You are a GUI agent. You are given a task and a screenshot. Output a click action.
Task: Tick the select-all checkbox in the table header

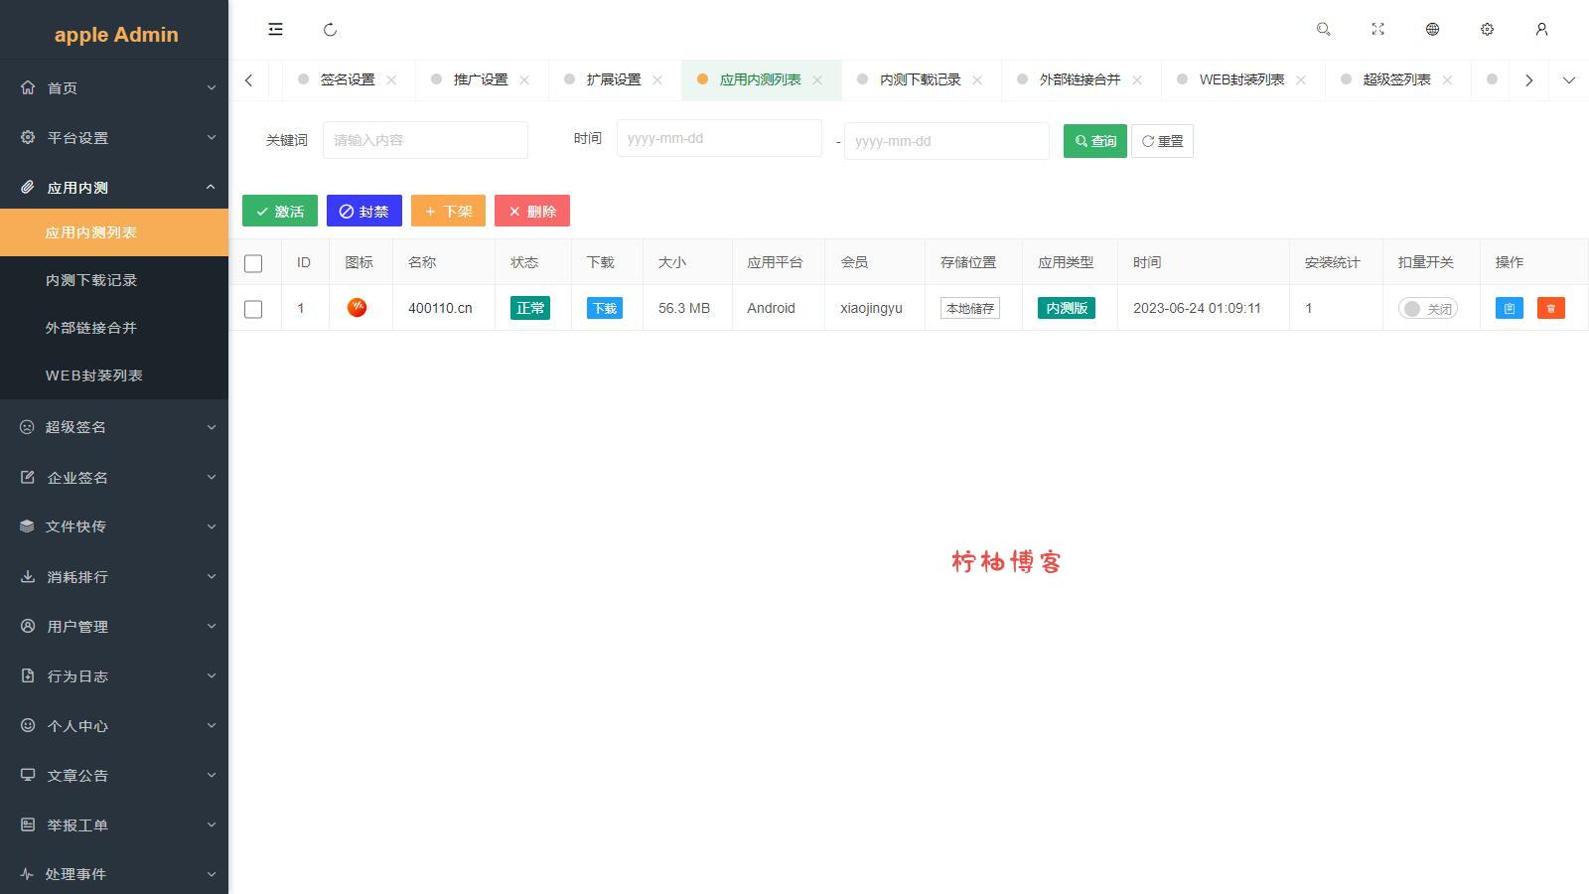click(x=253, y=263)
